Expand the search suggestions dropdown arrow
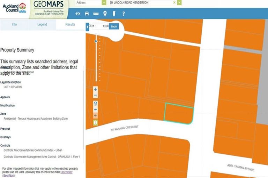 click(179, 2)
